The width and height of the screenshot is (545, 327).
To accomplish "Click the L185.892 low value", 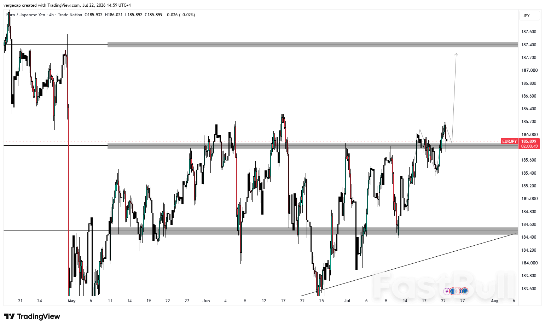I will point(134,15).
